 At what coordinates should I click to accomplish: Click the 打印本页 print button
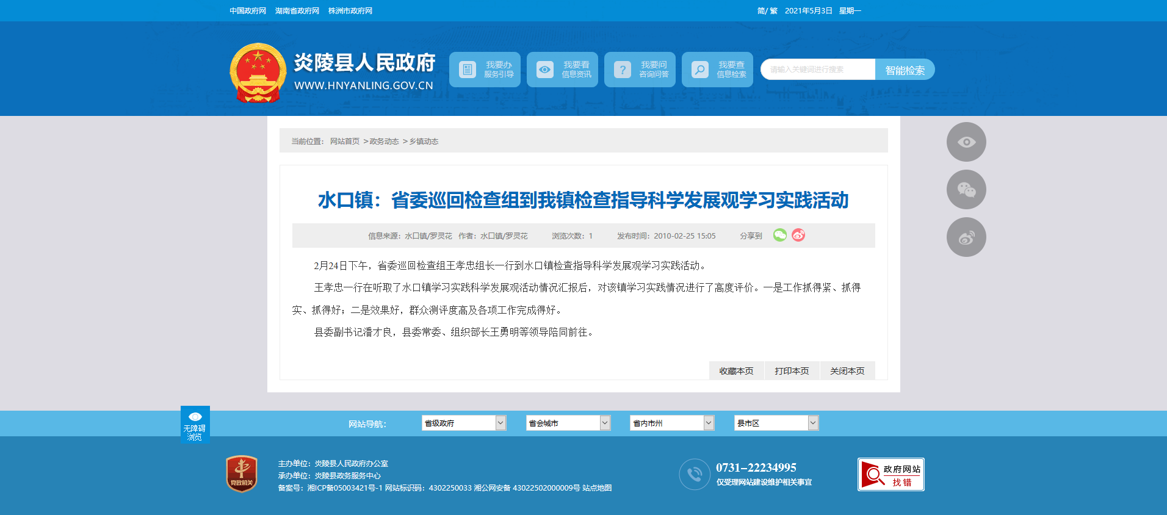(x=792, y=371)
